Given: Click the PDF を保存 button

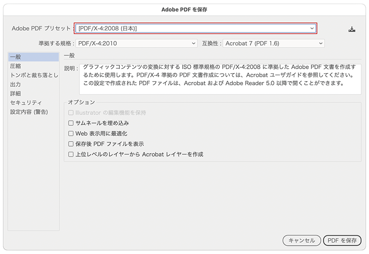Looking at the screenshot, I should [x=342, y=240].
